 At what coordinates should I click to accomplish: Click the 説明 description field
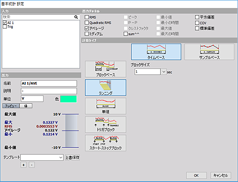click(49, 91)
